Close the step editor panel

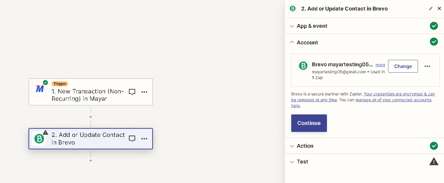click(439, 8)
